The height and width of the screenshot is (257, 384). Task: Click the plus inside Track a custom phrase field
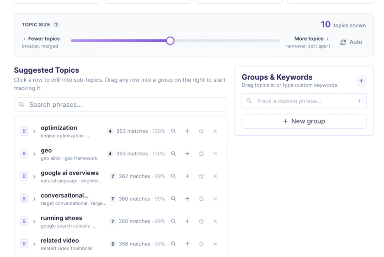(x=359, y=101)
